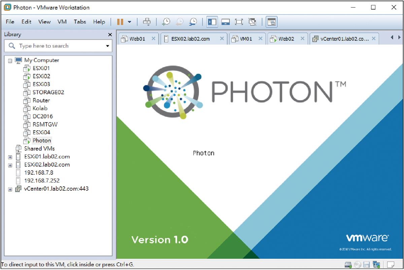Collapse the My Computer tree node

pyautogui.click(x=10, y=61)
